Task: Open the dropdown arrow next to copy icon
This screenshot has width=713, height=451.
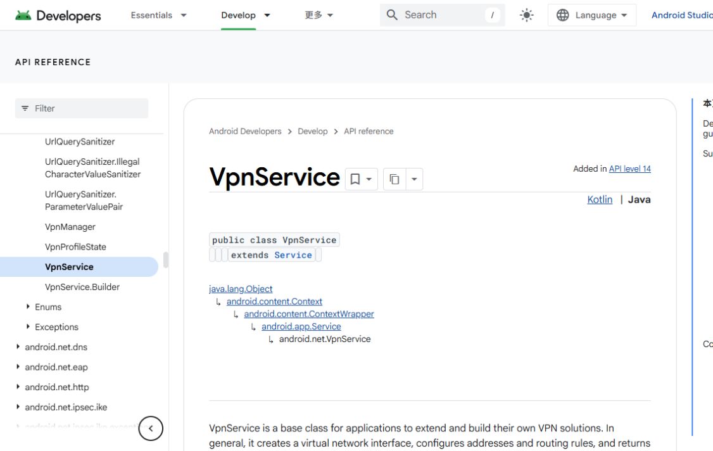Action: [x=414, y=179]
